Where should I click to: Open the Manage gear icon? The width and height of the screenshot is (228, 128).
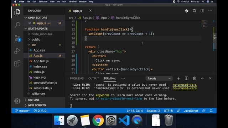(17, 101)
